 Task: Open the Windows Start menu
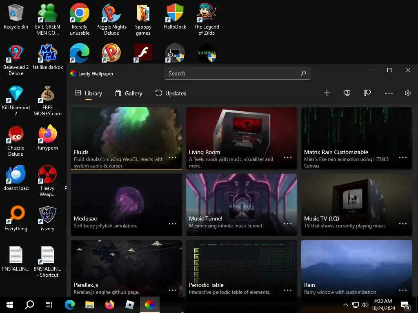click(x=10, y=305)
